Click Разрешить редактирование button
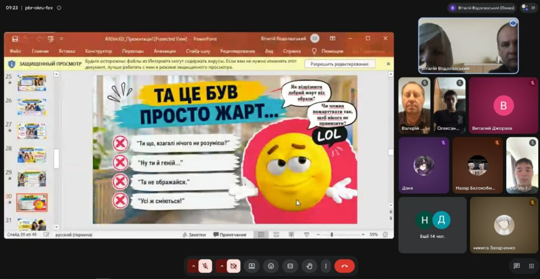Viewport: 540px width, 279px height. click(x=340, y=64)
